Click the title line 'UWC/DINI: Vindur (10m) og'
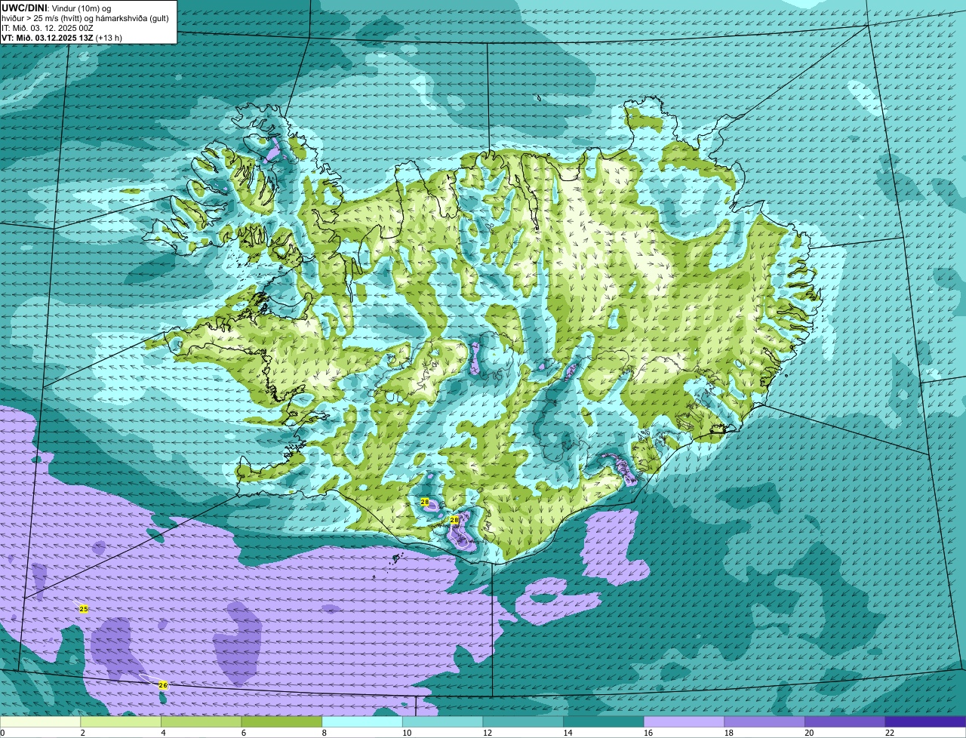The height and width of the screenshot is (738, 966). (57, 8)
